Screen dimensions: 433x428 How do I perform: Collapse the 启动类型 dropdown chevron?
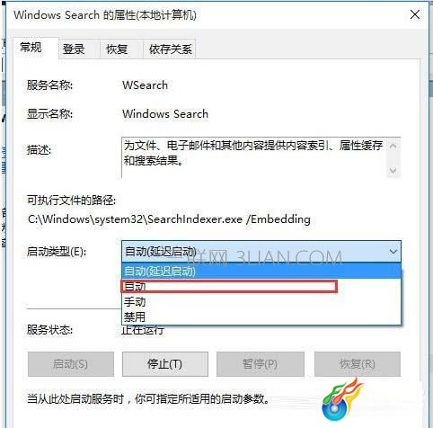pos(393,251)
